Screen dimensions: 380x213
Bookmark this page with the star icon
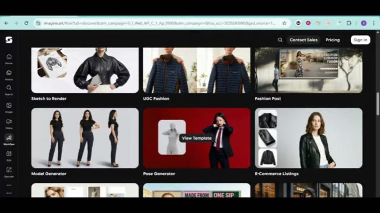coord(284,23)
